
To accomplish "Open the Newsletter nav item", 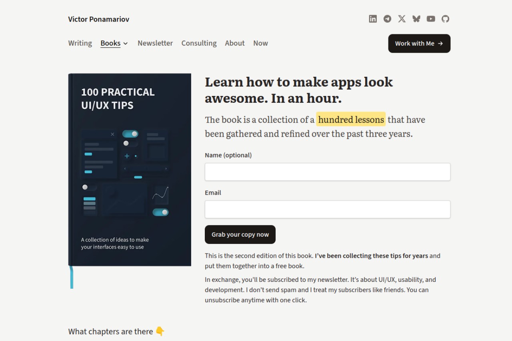I will [155, 43].
